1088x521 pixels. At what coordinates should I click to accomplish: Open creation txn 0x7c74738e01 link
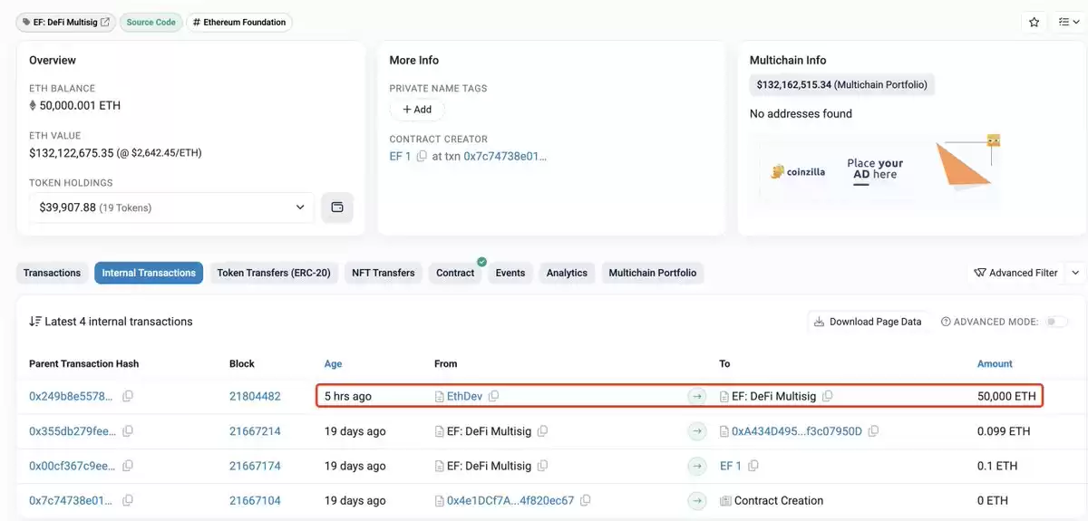pos(505,156)
